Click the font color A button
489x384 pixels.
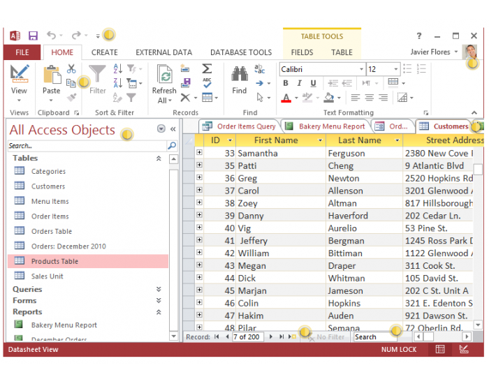click(x=286, y=98)
